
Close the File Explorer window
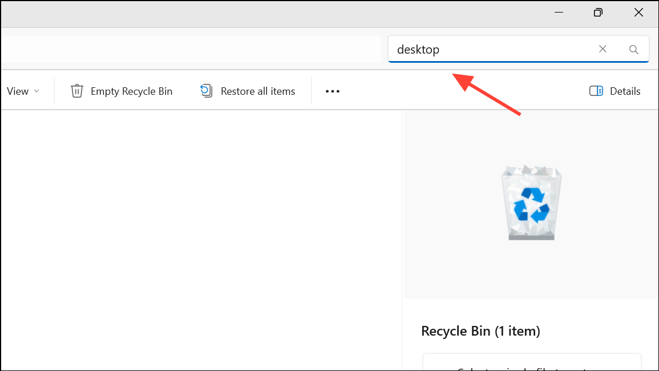click(638, 13)
